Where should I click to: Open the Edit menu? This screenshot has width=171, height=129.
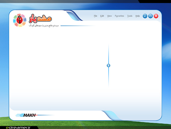coord(102,16)
